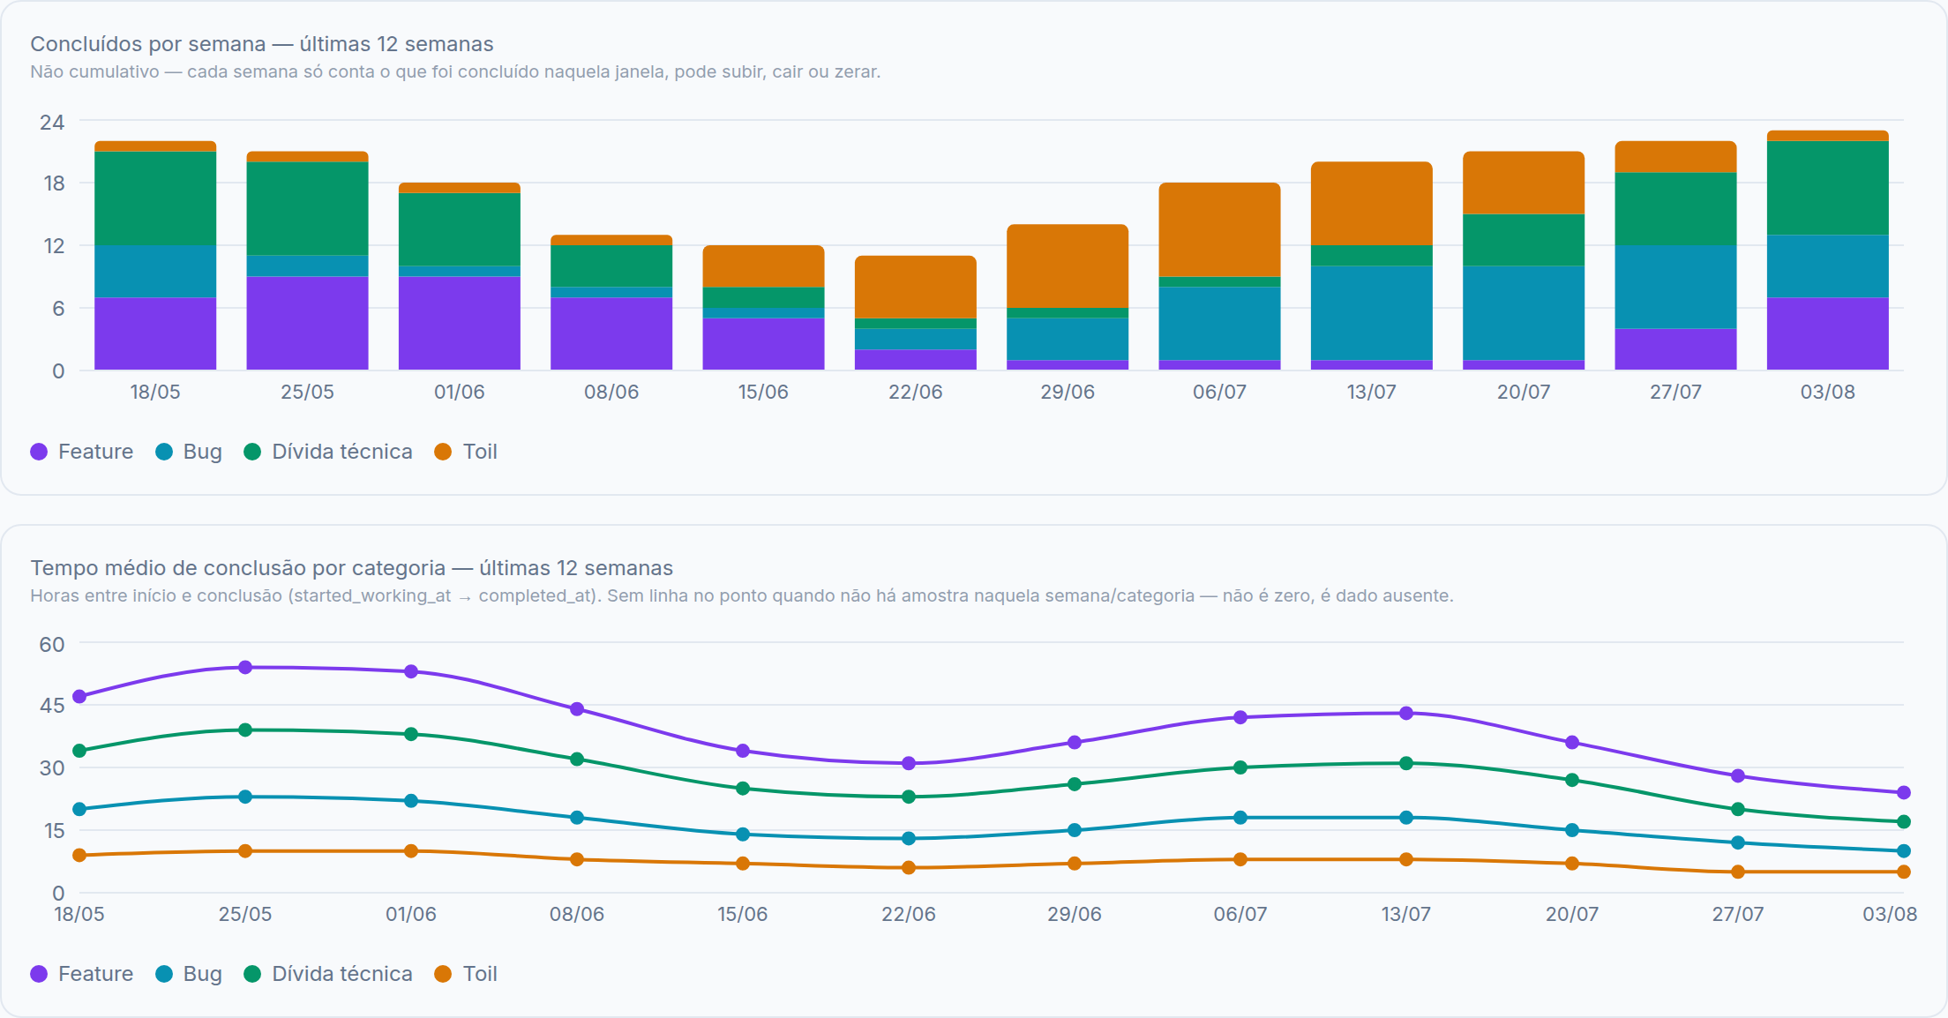Click Bug line point at 20/07

point(1572,830)
